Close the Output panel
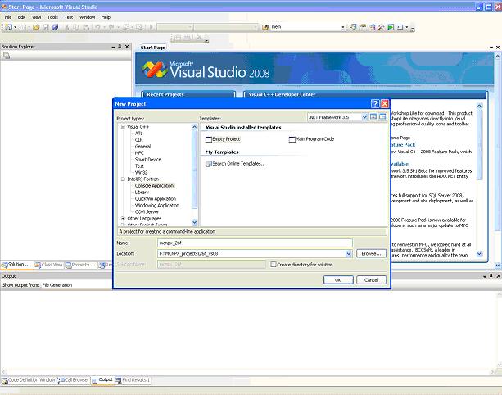 click(498, 276)
